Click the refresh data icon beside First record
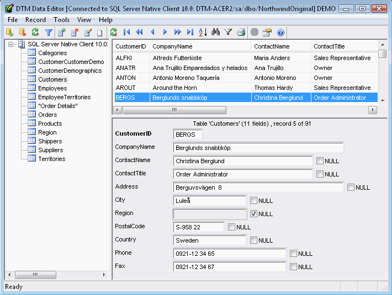The height and width of the screenshot is (295, 392). [114, 32]
